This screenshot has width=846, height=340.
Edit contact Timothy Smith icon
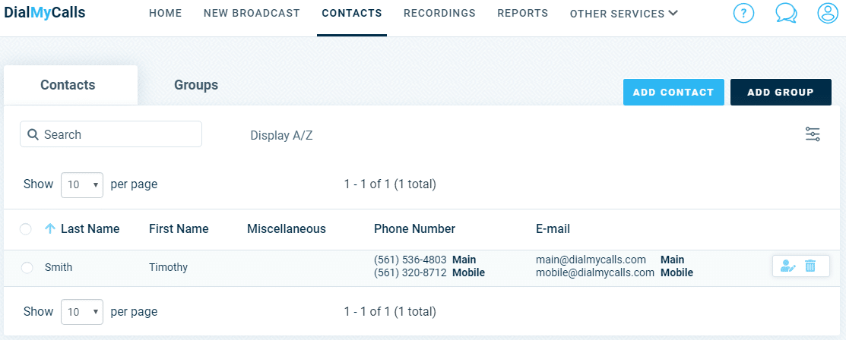[788, 266]
